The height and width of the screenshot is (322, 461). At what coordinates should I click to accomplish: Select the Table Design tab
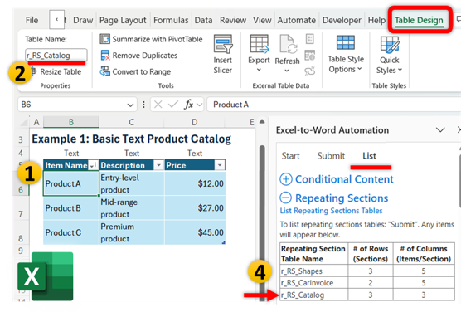click(x=419, y=20)
